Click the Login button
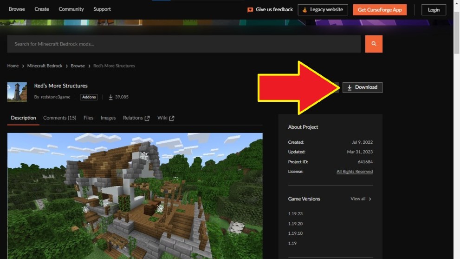Image resolution: width=460 pixels, height=259 pixels. (434, 10)
